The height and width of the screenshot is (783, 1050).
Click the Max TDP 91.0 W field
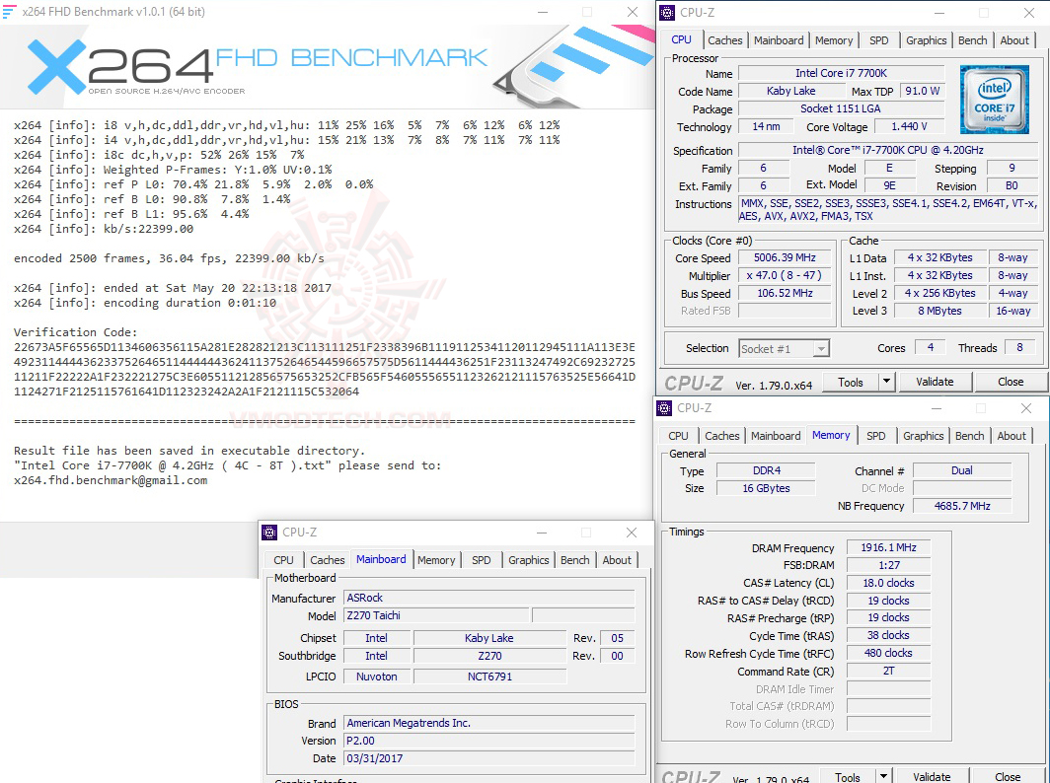point(923,91)
